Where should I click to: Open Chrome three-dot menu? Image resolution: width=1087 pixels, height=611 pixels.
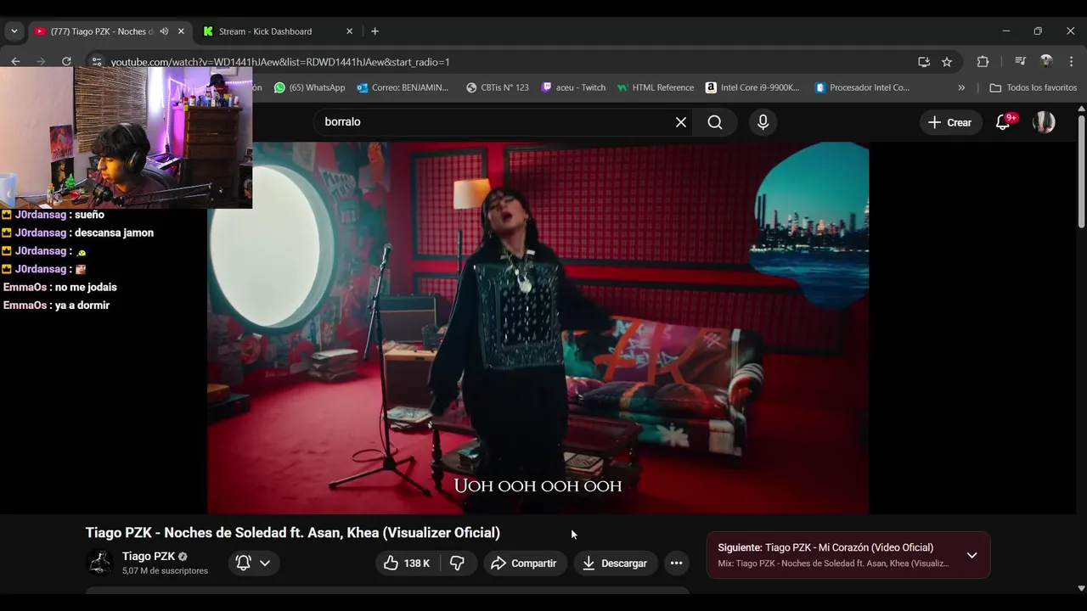pyautogui.click(x=1072, y=61)
